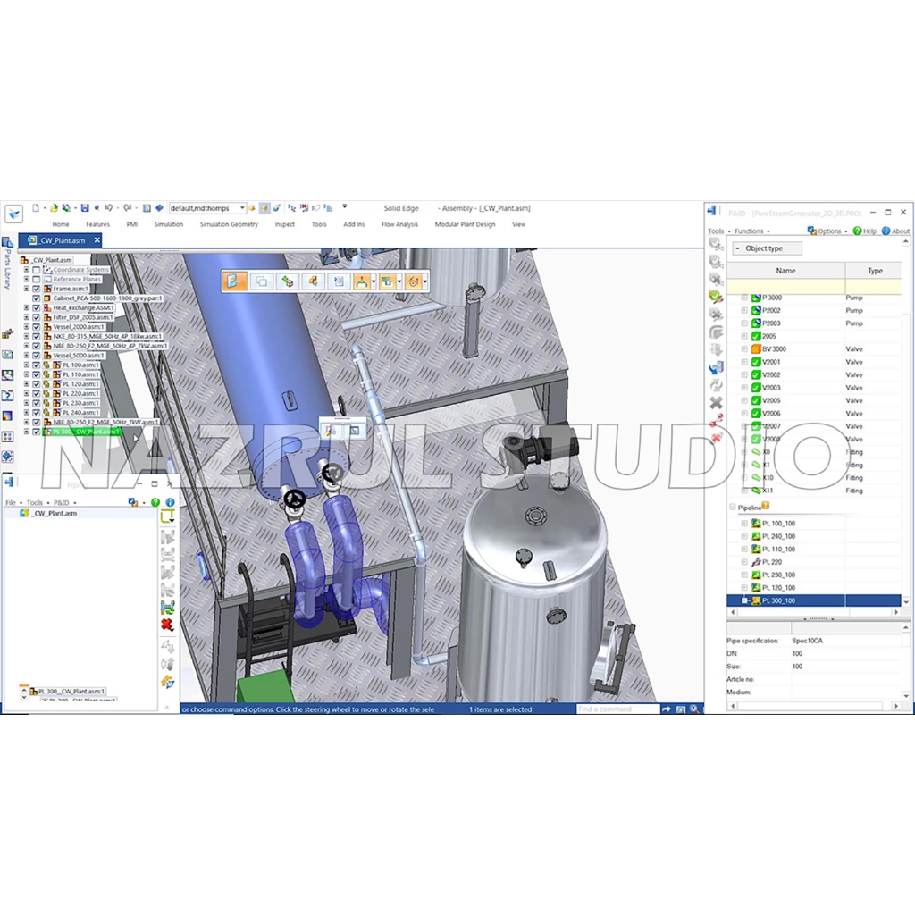The image size is (915, 915).
Task: Enable the Coordinate Systems checkbox
Action: (x=37, y=270)
